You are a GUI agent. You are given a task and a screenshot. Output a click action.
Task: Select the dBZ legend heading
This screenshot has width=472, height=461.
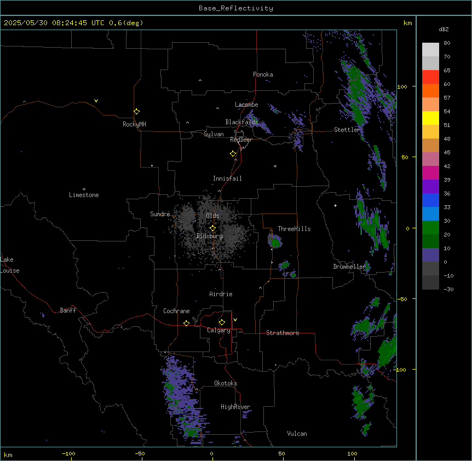click(444, 29)
